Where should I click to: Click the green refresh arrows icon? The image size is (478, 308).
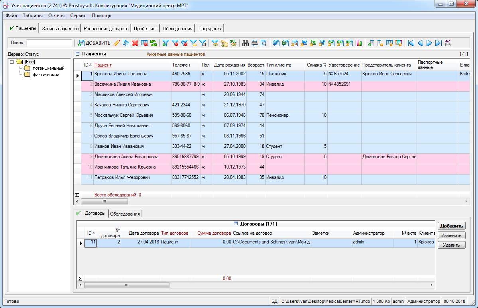coord(153,43)
